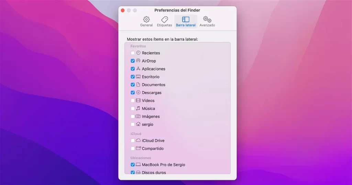
Task: Click the AirDrop label text
Action: pos(149,61)
